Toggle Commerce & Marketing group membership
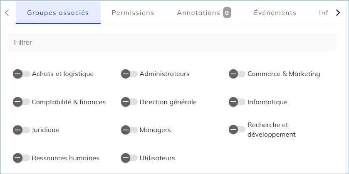This screenshot has height=174, width=349. click(x=237, y=74)
